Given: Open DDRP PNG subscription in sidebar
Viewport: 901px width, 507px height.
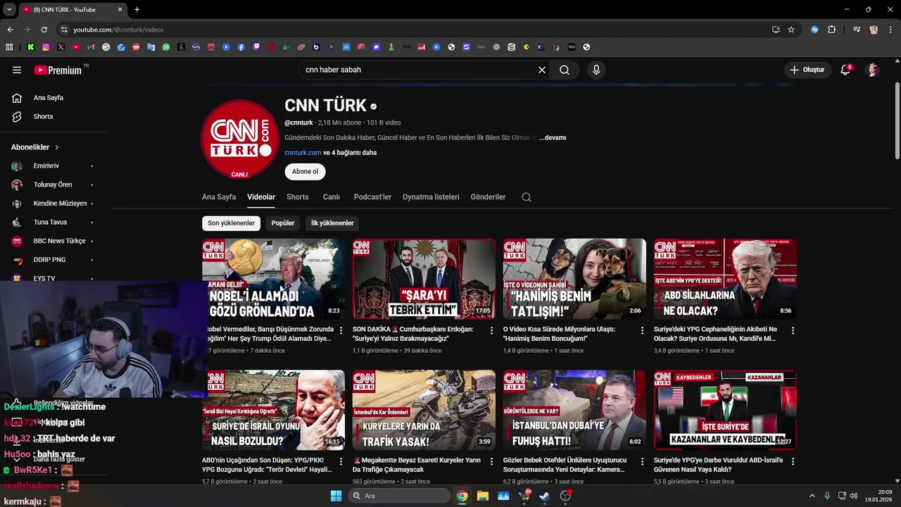Looking at the screenshot, I should click(x=49, y=260).
